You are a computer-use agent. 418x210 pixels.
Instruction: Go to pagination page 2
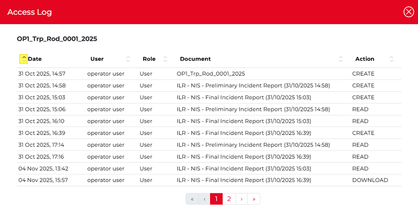(x=229, y=199)
